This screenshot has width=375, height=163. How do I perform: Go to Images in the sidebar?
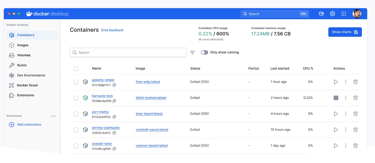click(x=23, y=45)
